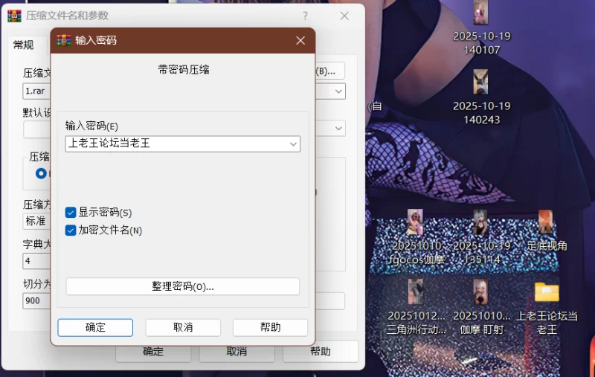Close the 输入密码 dialog with X

(300, 41)
